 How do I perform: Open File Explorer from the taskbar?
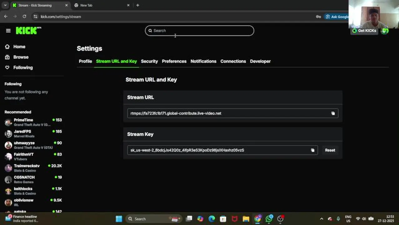tap(246, 219)
